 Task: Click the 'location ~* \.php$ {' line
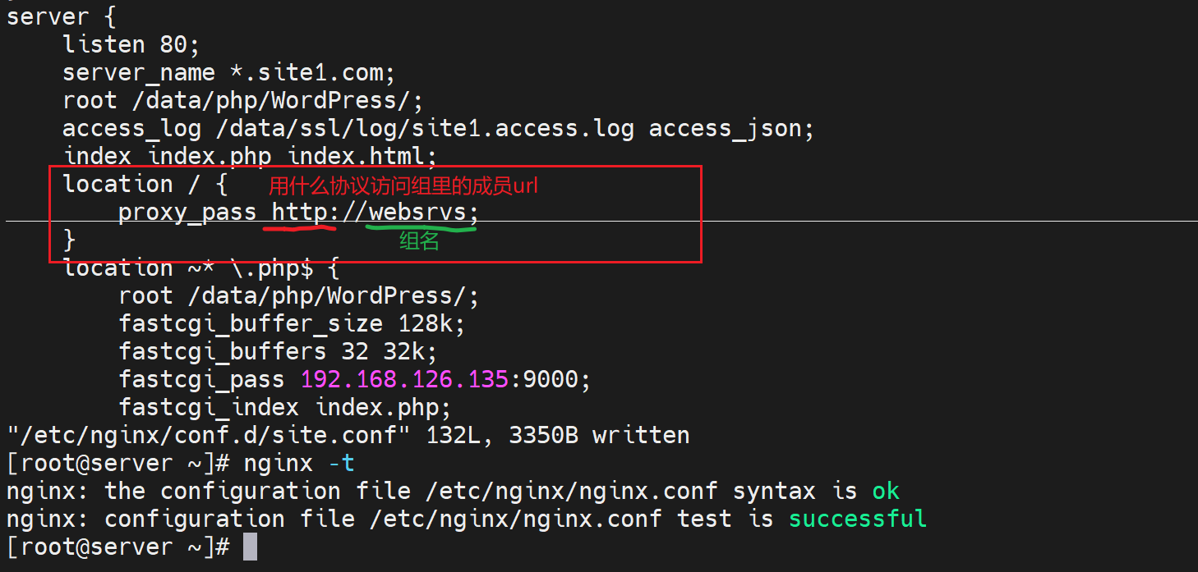[x=201, y=268]
